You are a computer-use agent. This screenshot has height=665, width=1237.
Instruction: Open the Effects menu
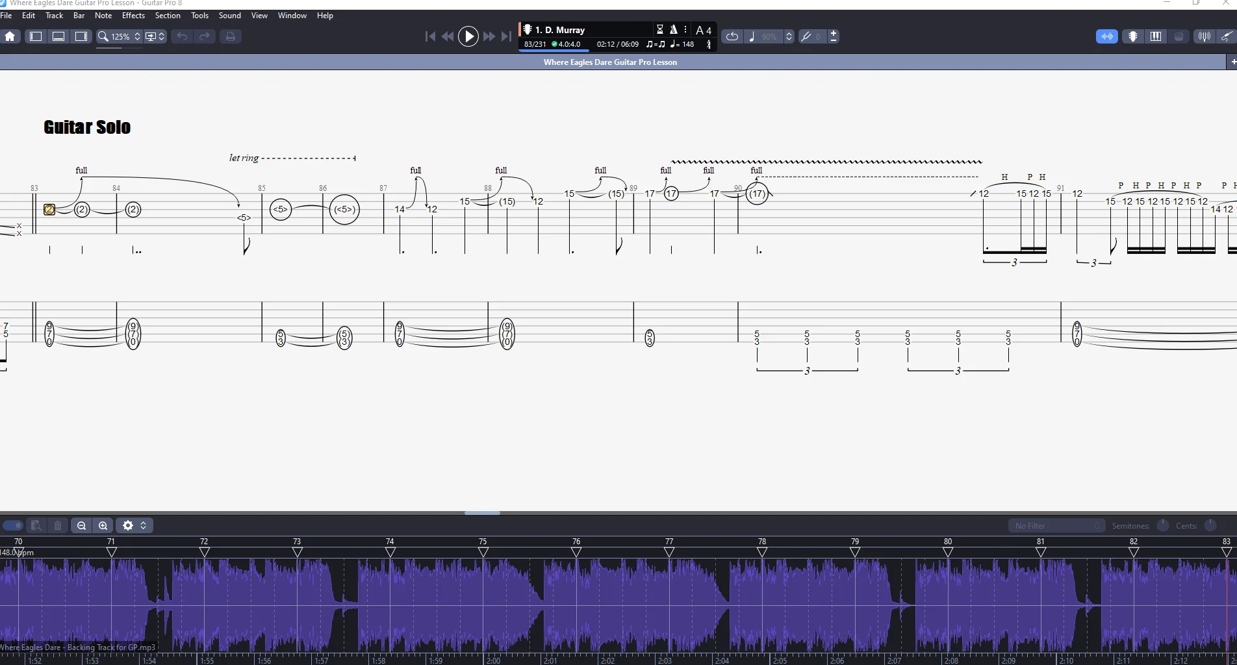click(133, 16)
